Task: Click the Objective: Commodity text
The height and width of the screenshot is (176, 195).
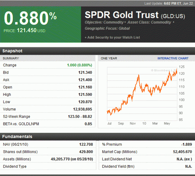Action: point(104,22)
